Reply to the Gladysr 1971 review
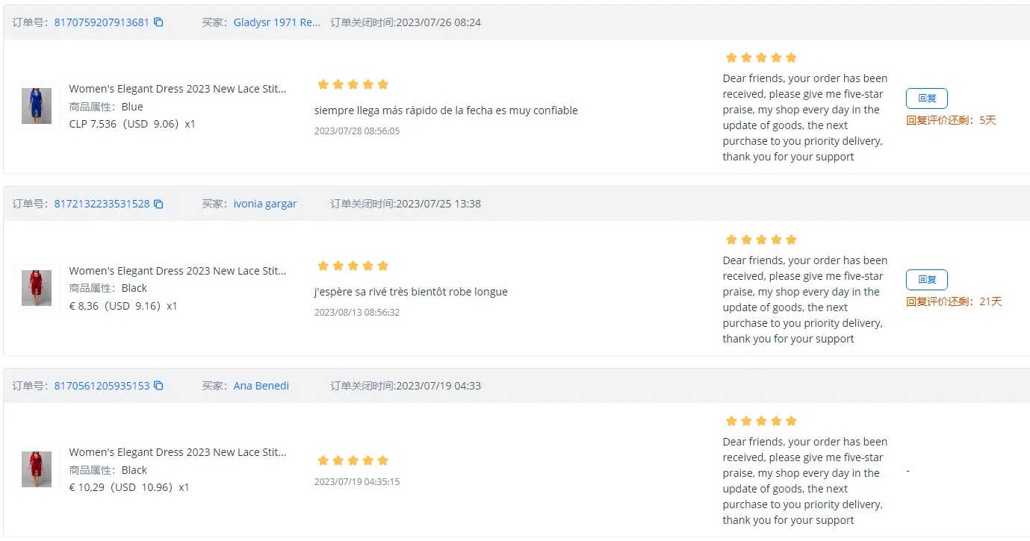This screenshot has height=541, width=1030. [x=926, y=98]
